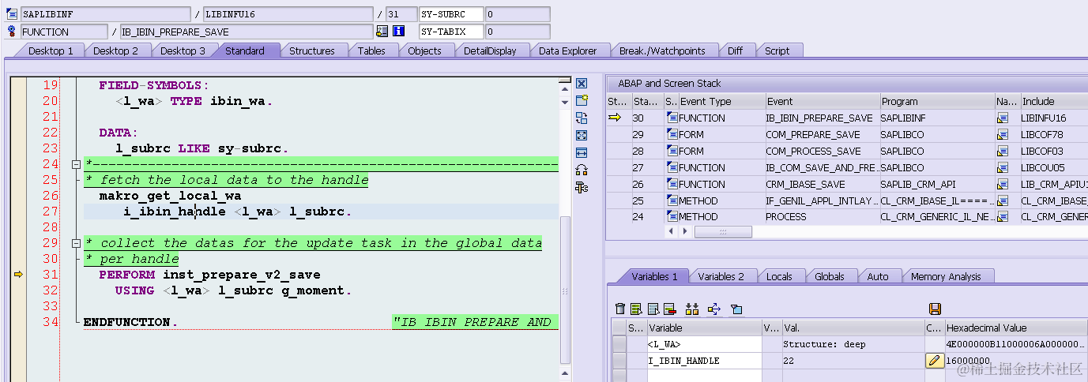1088x382 pixels.
Task: Click the new tool icon beside editor
Action: point(582,100)
